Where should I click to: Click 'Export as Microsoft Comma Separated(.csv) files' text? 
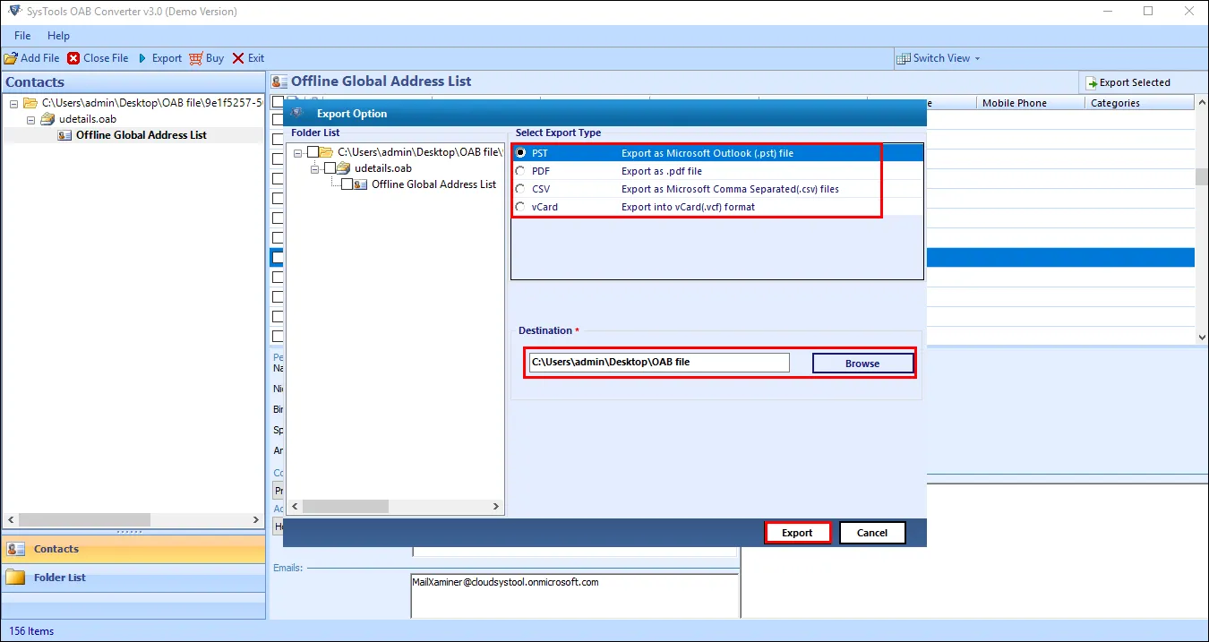click(x=730, y=189)
